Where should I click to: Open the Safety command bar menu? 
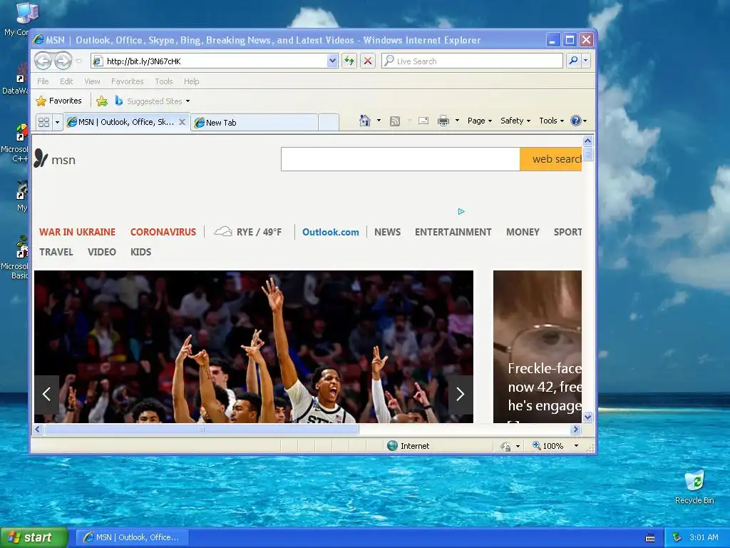(515, 121)
